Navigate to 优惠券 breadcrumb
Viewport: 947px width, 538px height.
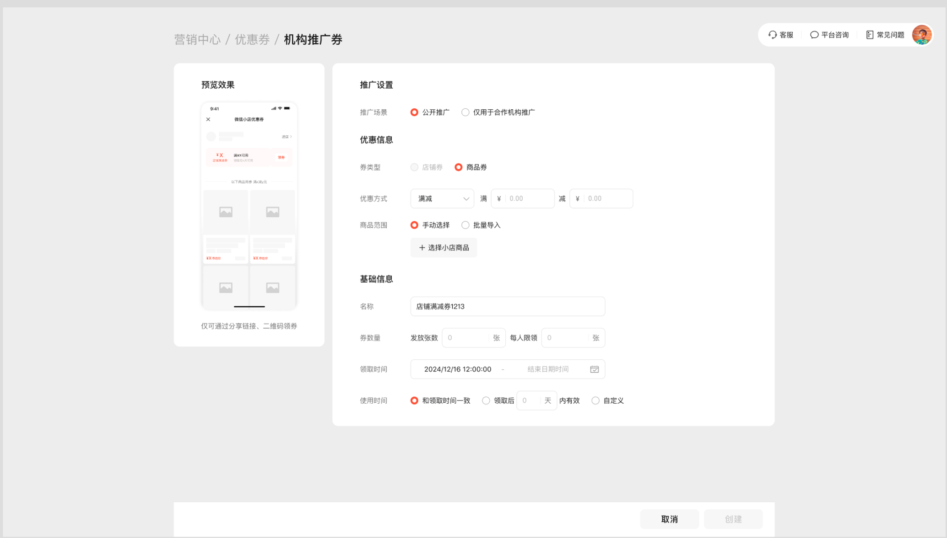pos(252,40)
